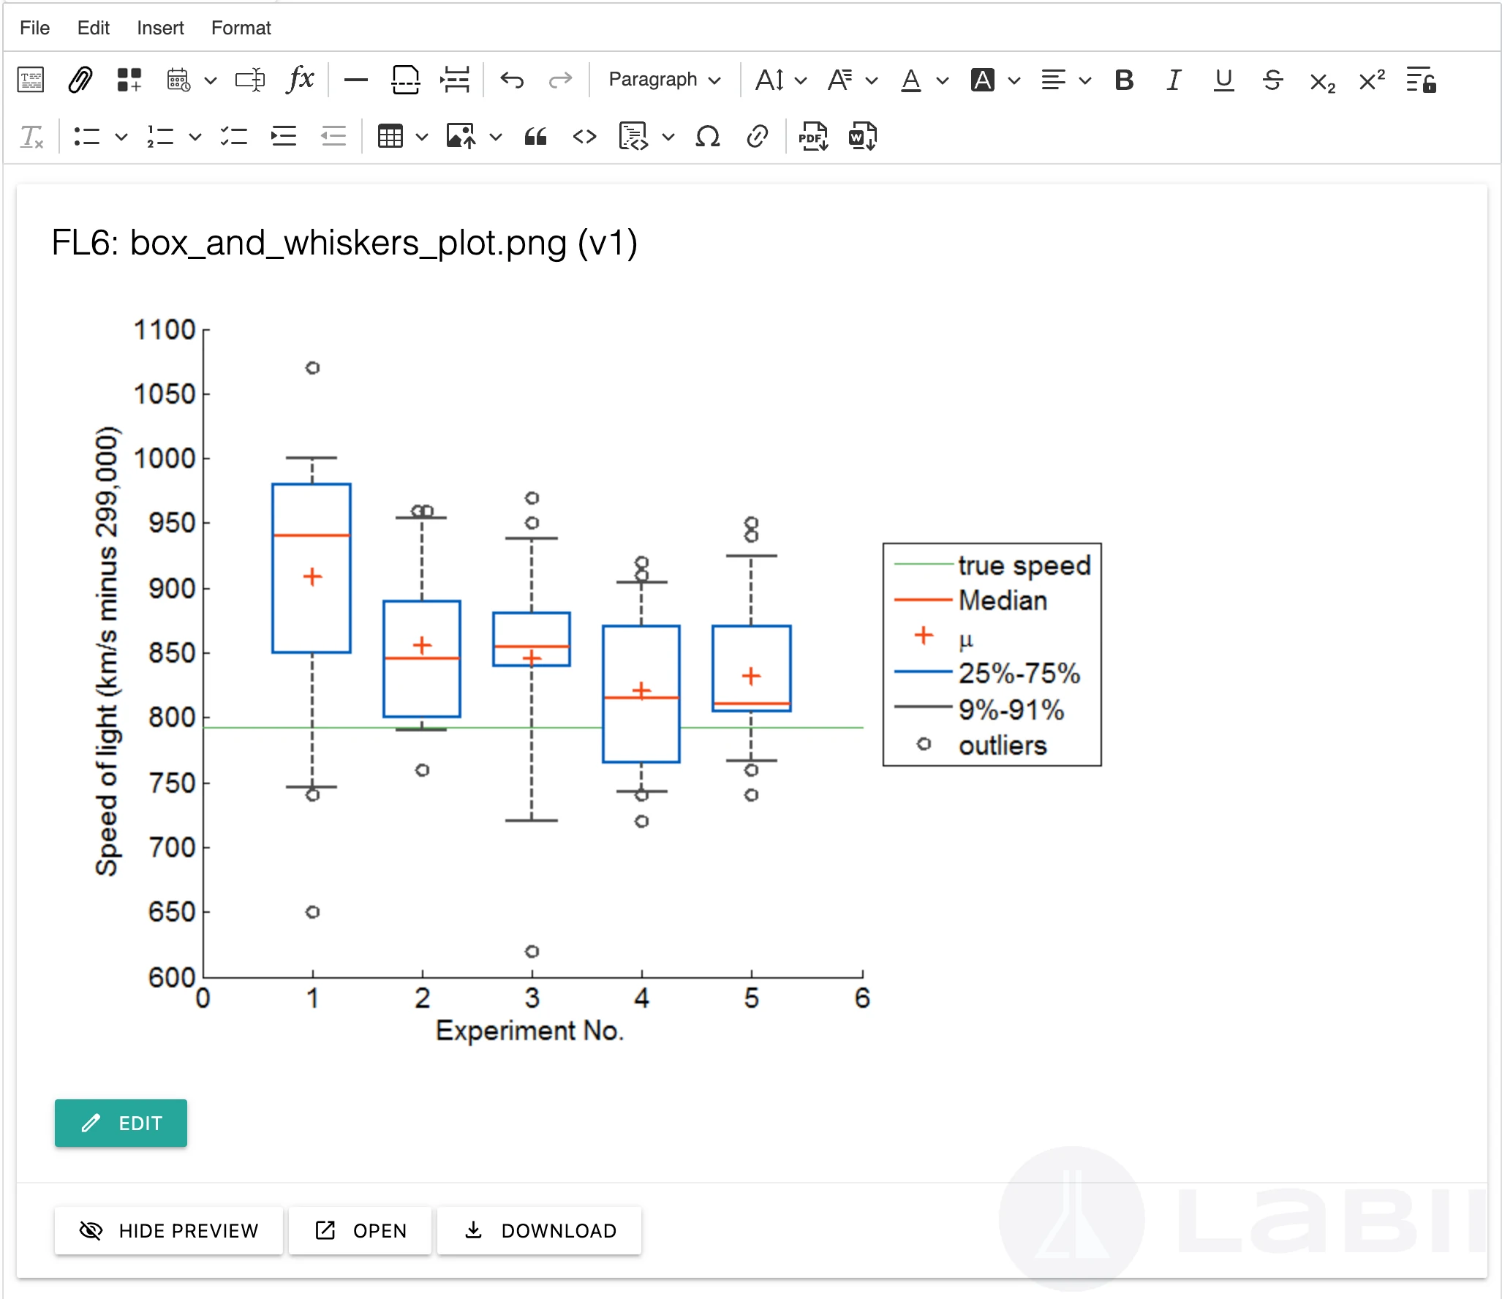Insert horizontal line
This screenshot has height=1299, width=1502.
pyautogui.click(x=355, y=80)
